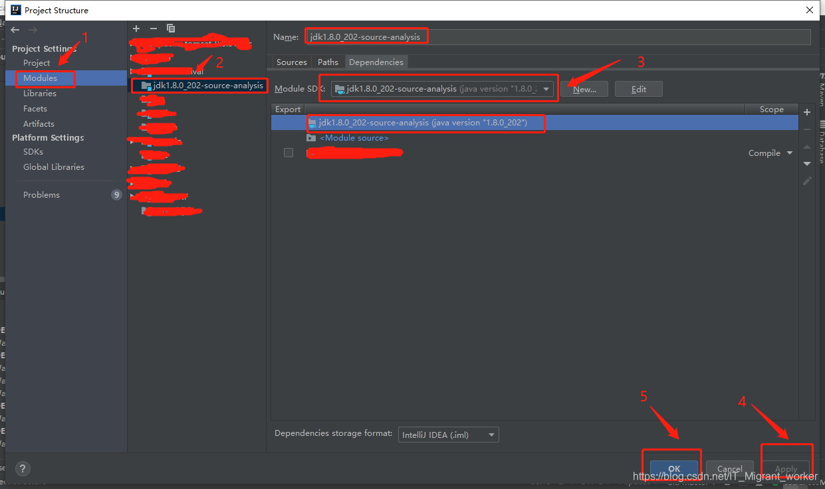Open SDKs under Platform Settings
Screen dimensions: 825x489
coord(33,152)
